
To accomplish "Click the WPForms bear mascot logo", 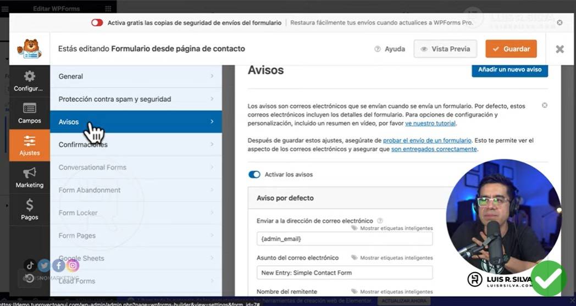I will (x=29, y=49).
